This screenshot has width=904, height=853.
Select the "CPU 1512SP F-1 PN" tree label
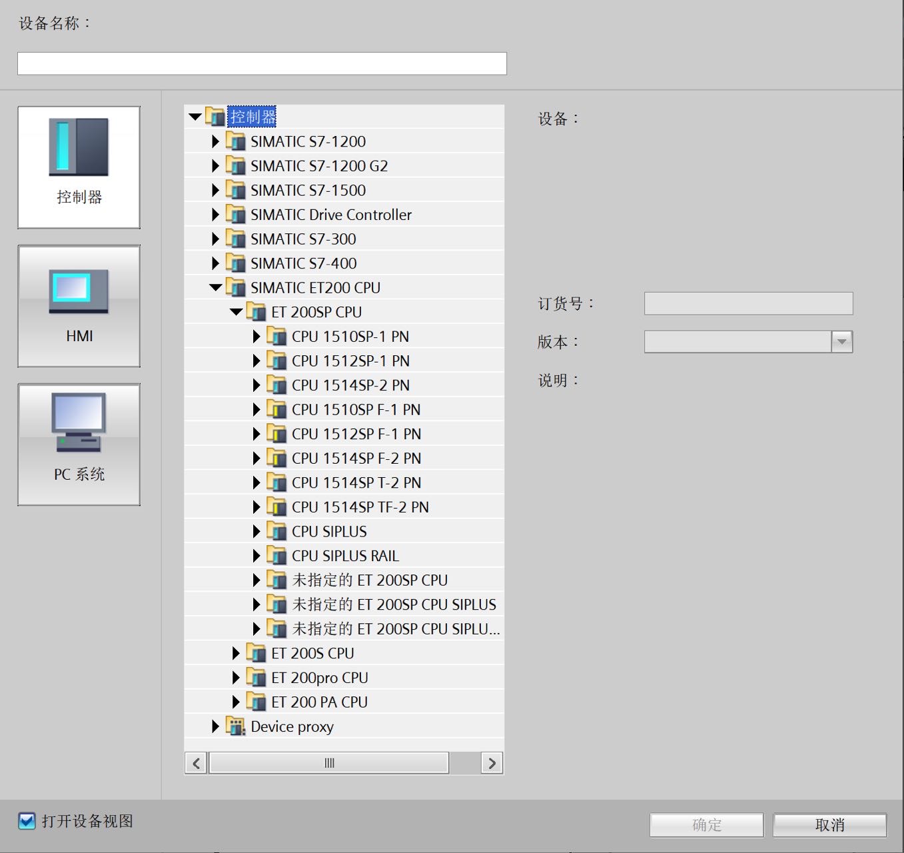356,434
